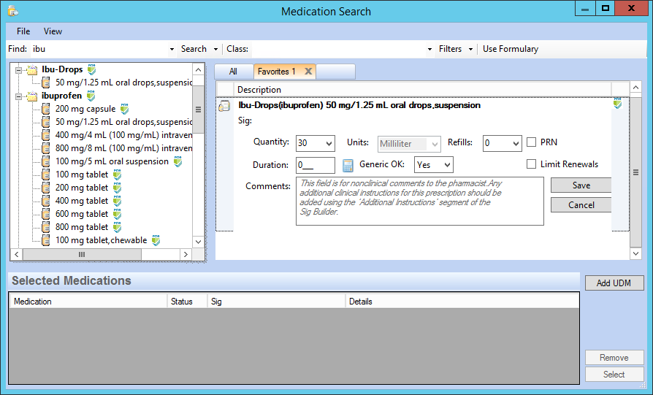Click shield icon beside 400 mg tablet
Viewport: 653px width, 395px height.
pyautogui.click(x=118, y=201)
